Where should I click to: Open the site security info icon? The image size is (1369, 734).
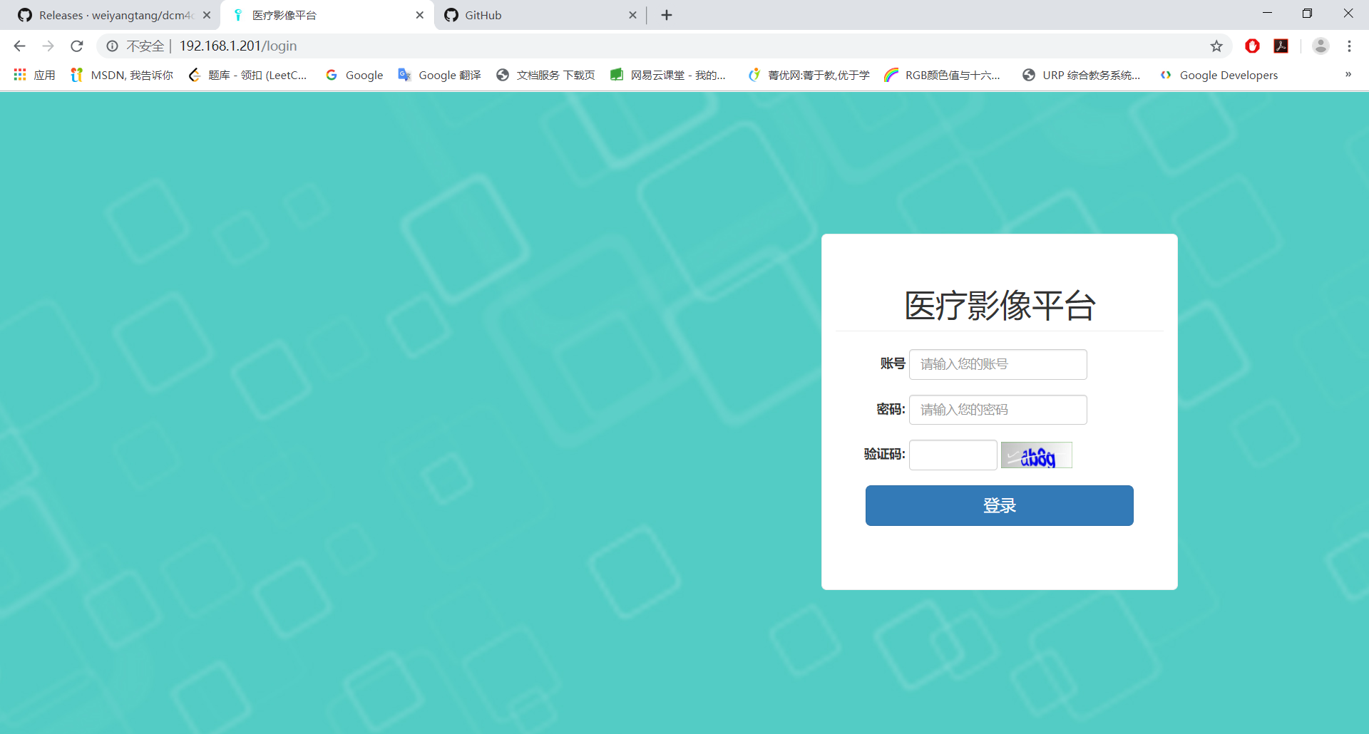(x=113, y=46)
